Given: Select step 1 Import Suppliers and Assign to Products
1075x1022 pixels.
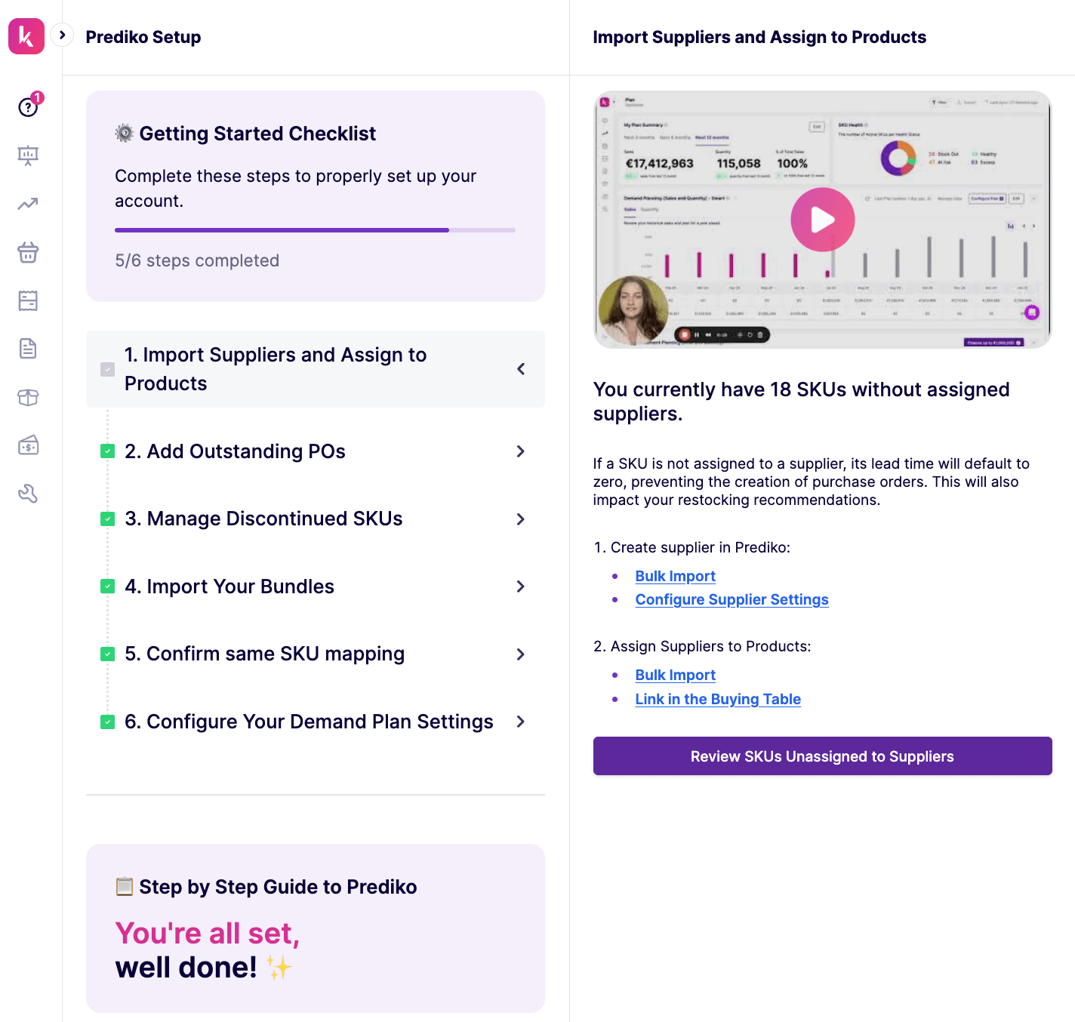Looking at the screenshot, I should [x=316, y=369].
